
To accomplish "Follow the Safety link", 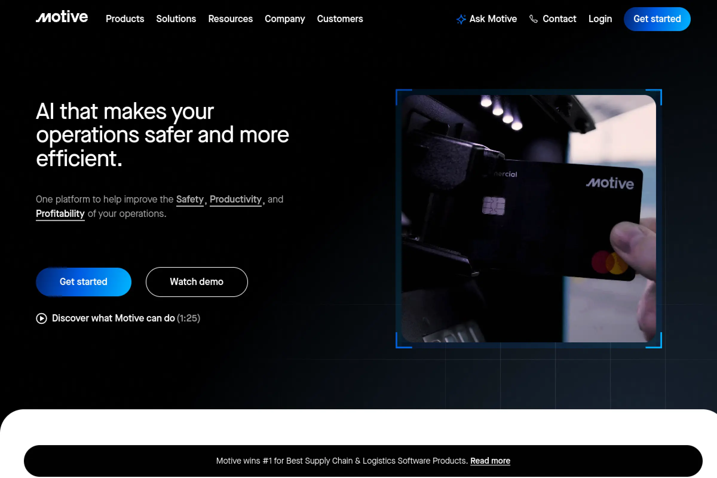I will 190,199.
